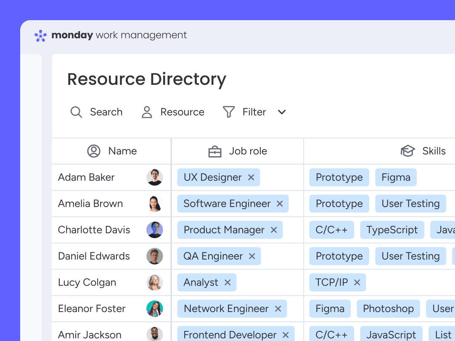Image resolution: width=455 pixels, height=341 pixels.
Task: Remove the Software Engineer tag
Action: (x=280, y=204)
